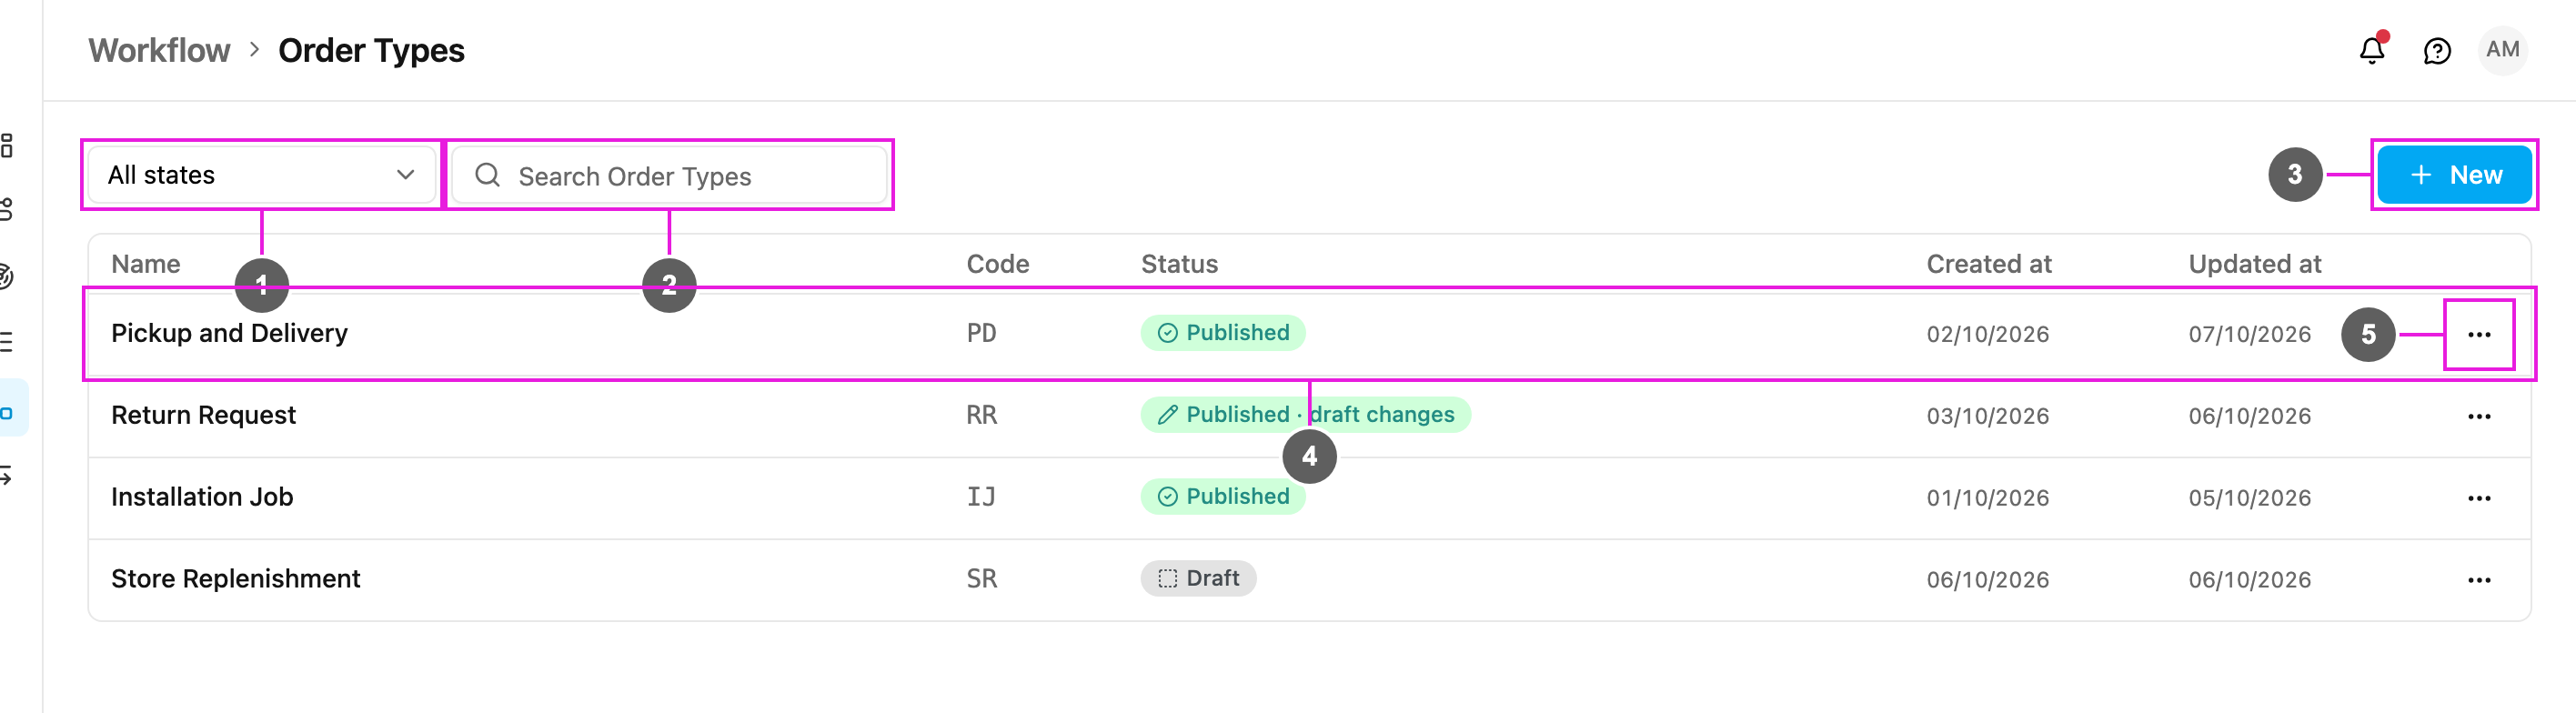Open the AM user avatar menu
Viewport: 2576px width, 713px height.
[2502, 50]
